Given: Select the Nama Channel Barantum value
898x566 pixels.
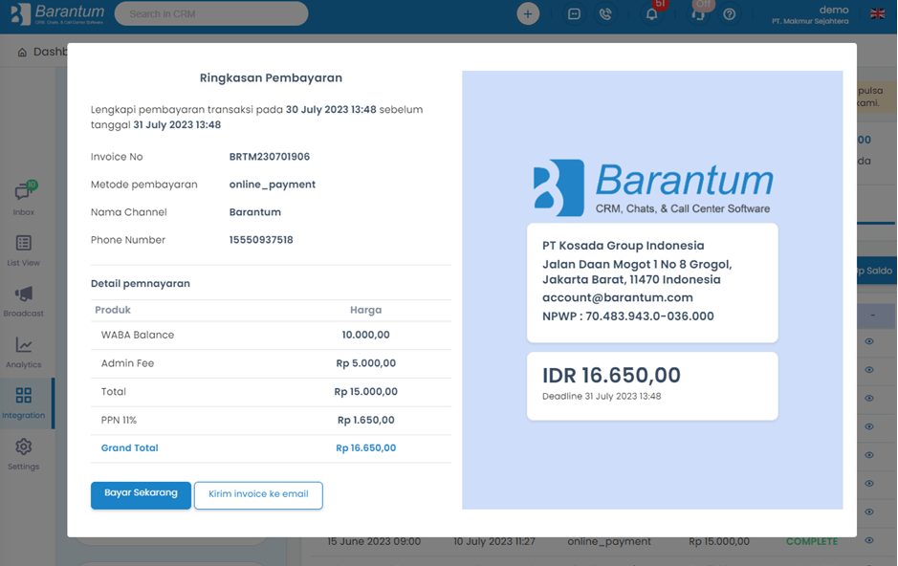Looking at the screenshot, I should 254,212.
